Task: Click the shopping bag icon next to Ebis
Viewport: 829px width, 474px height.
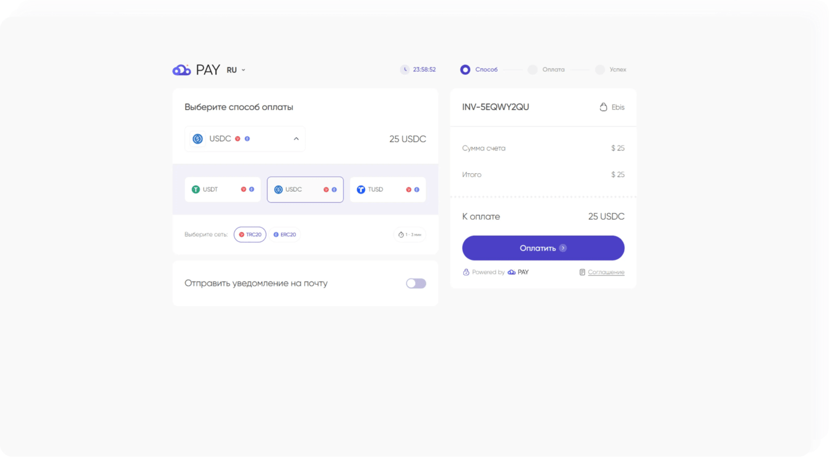Action: point(603,107)
